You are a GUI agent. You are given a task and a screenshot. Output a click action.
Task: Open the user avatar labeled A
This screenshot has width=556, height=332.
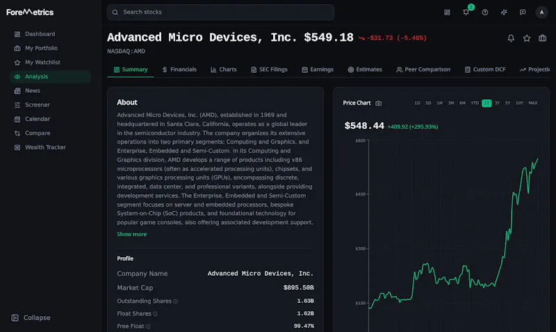(x=541, y=12)
